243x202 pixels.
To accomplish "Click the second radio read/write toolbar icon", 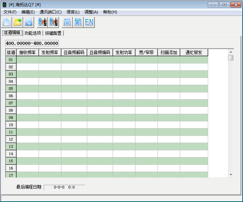I will [x=53, y=22].
